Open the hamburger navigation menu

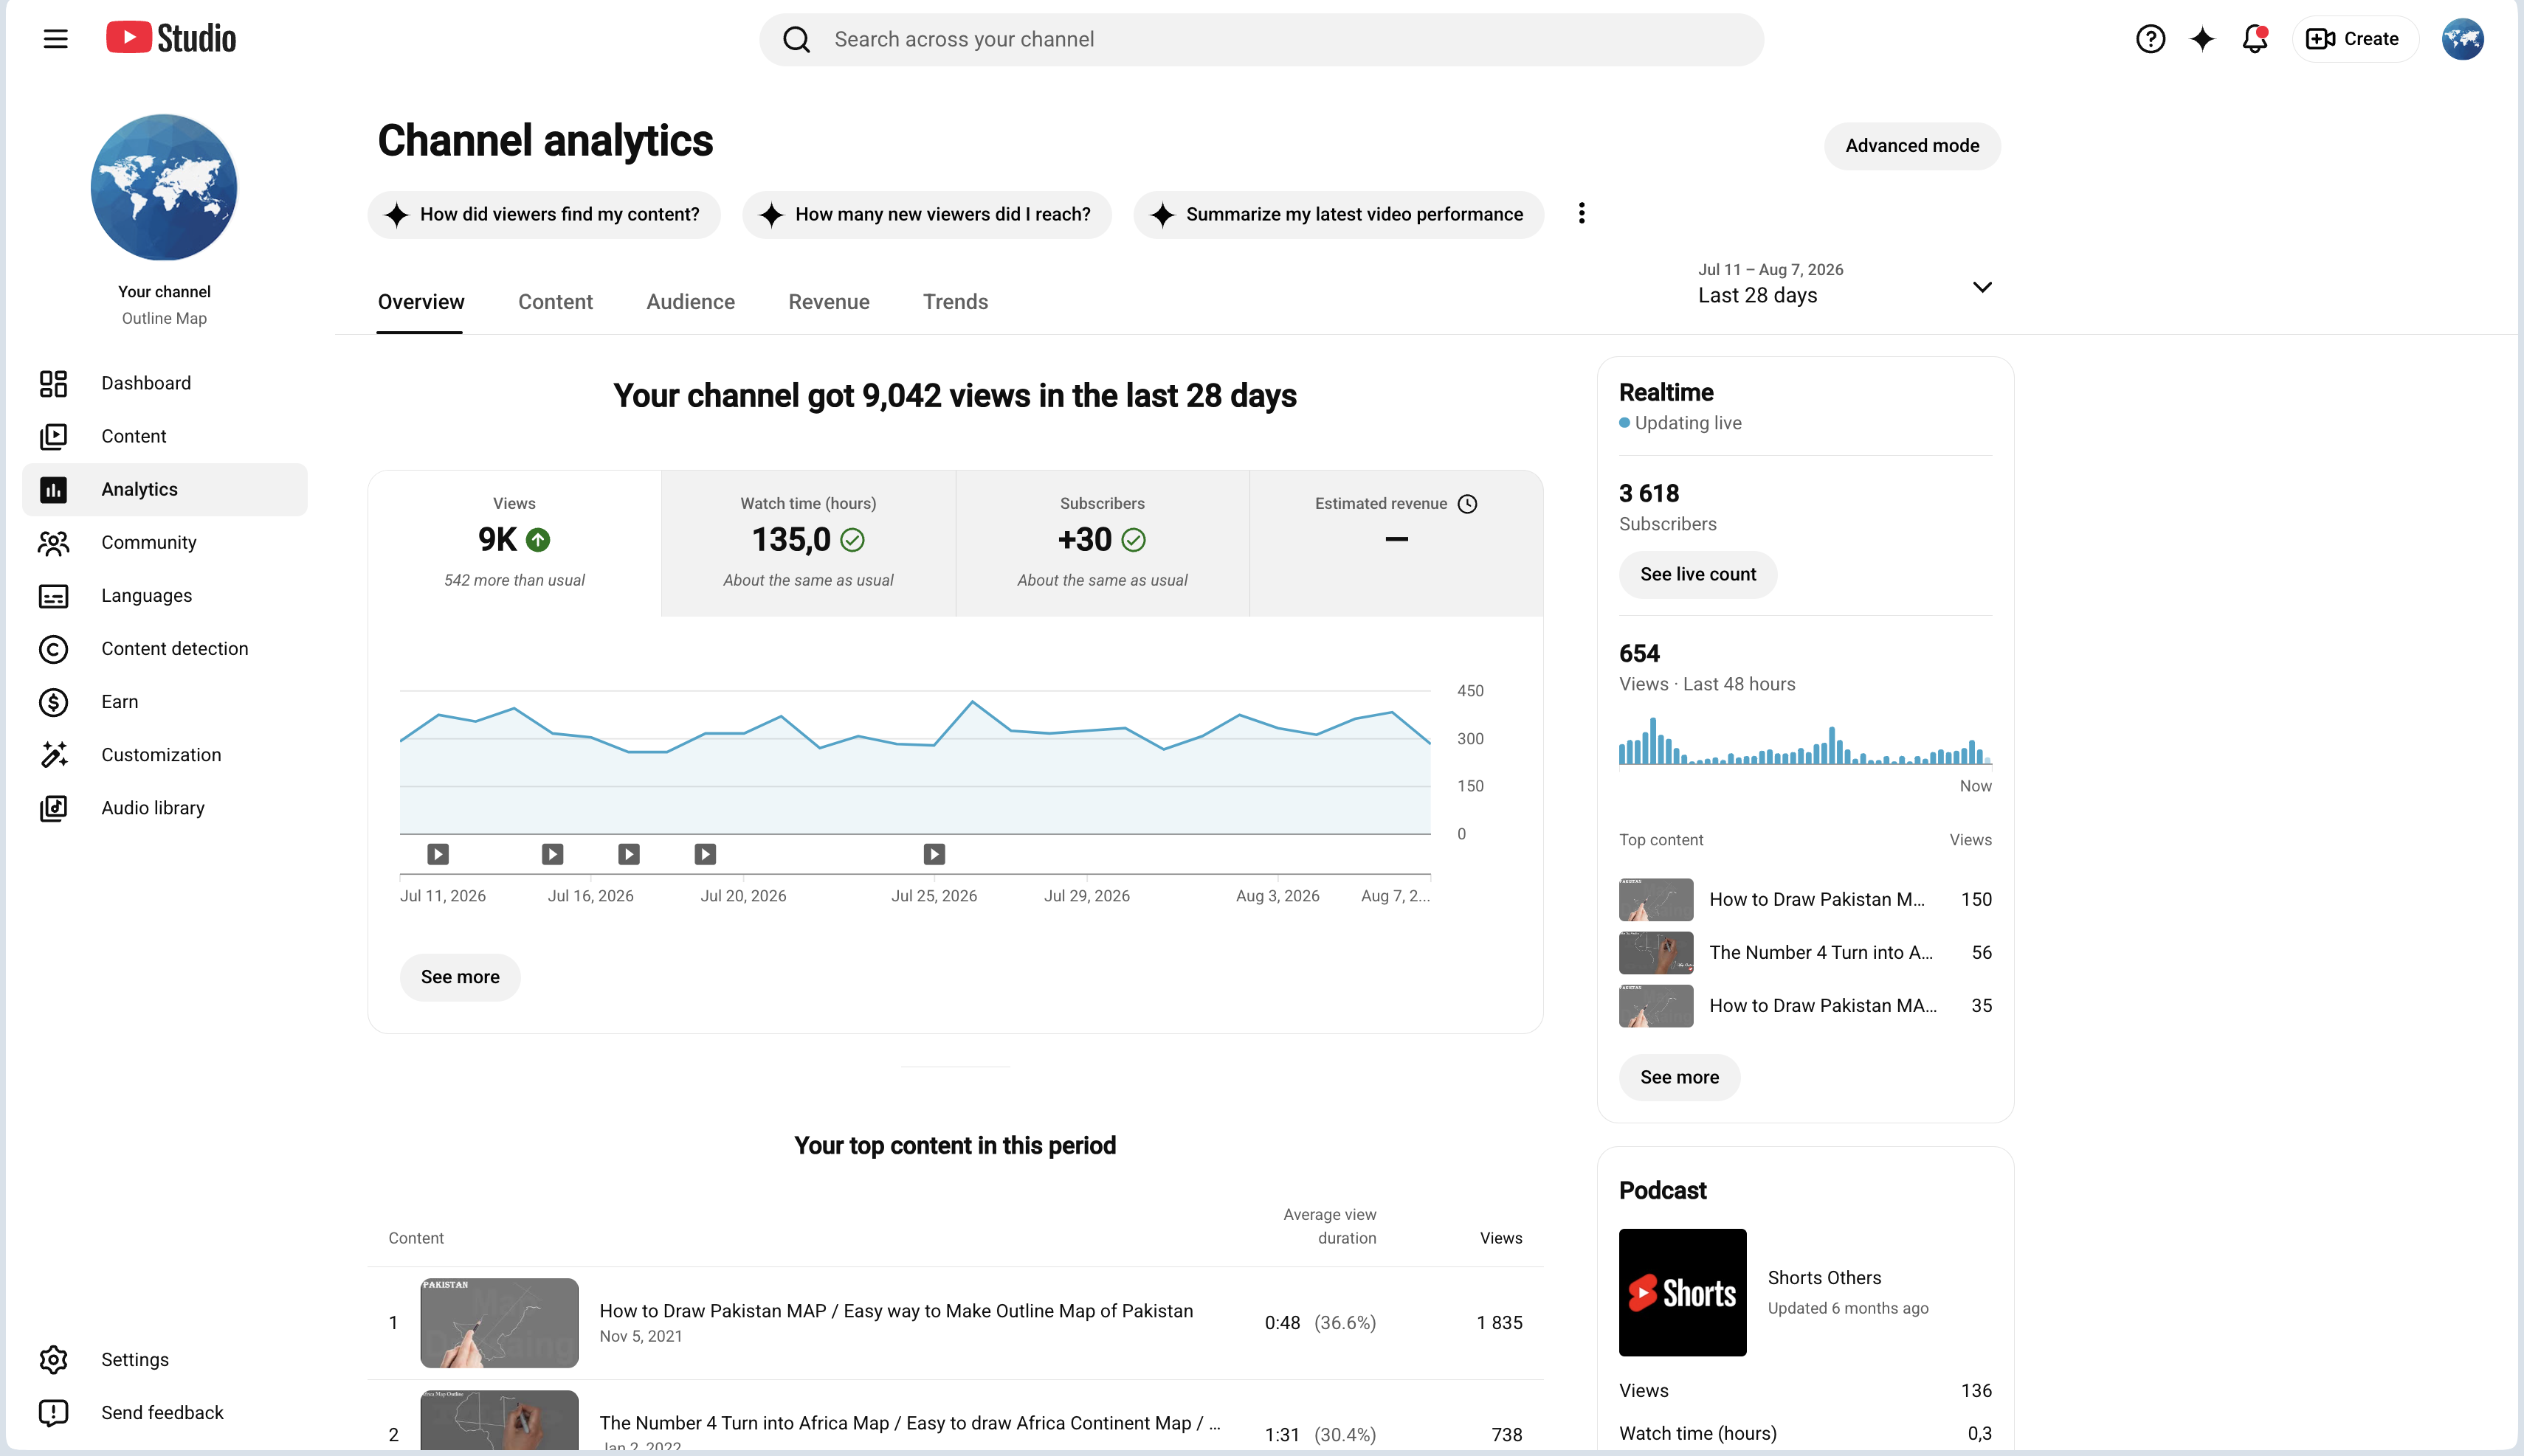click(56, 39)
